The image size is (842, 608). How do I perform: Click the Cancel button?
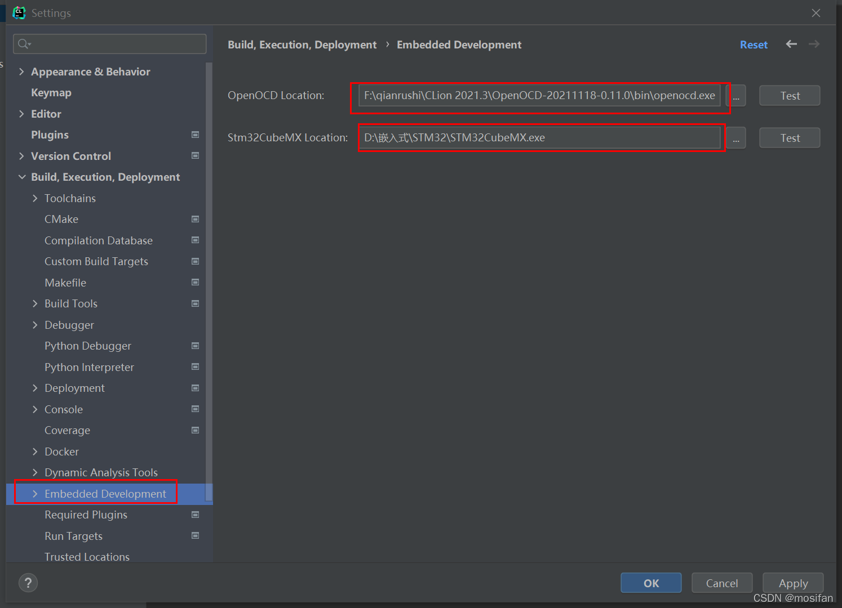click(x=722, y=583)
